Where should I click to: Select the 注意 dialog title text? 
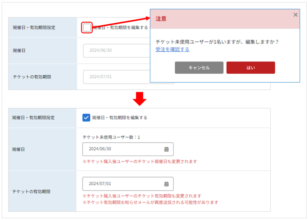[161, 19]
